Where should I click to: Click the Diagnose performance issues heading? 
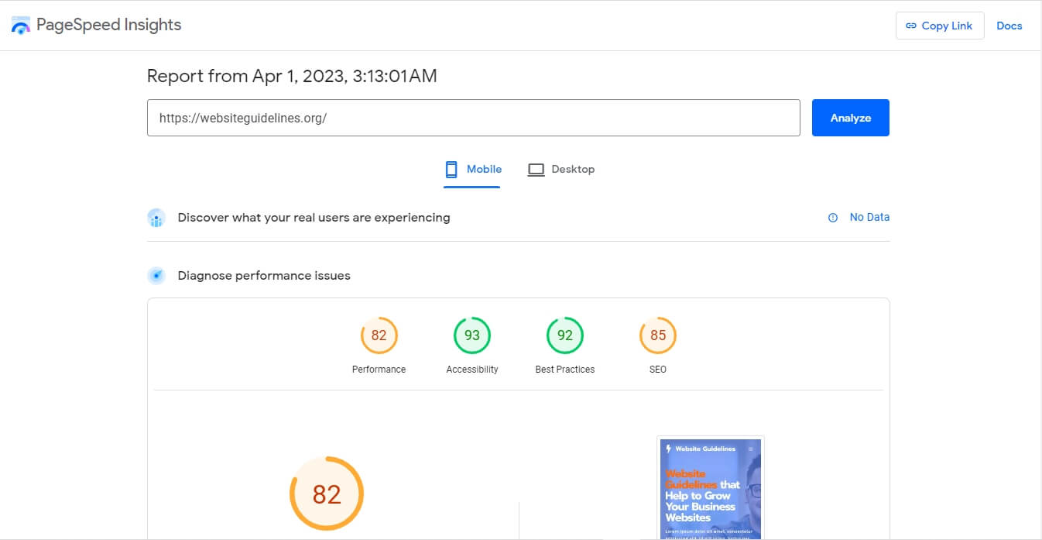[x=264, y=276]
